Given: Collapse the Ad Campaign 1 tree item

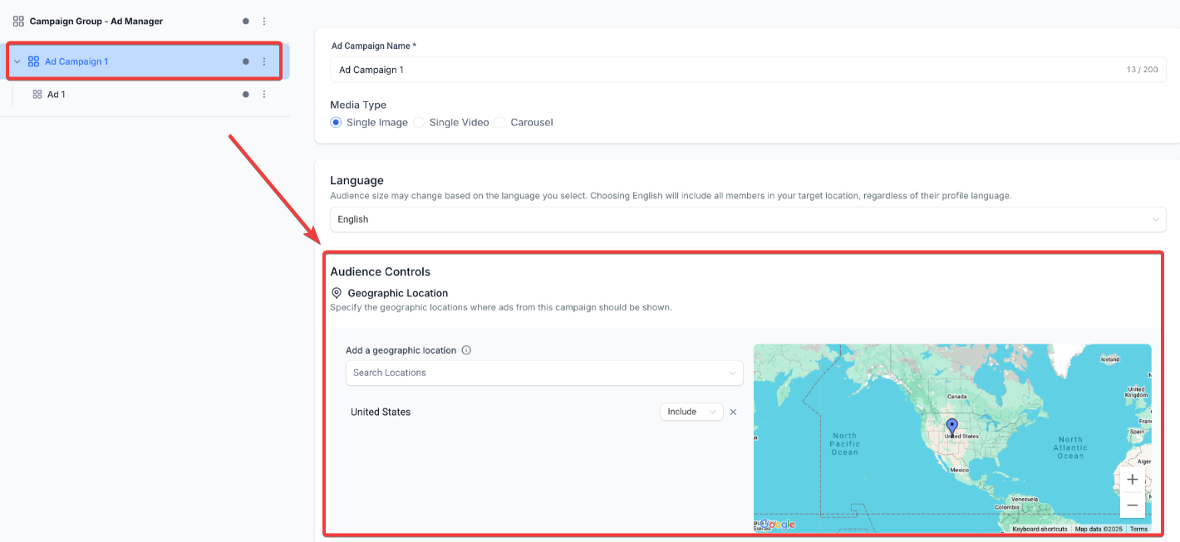Looking at the screenshot, I should tap(17, 61).
